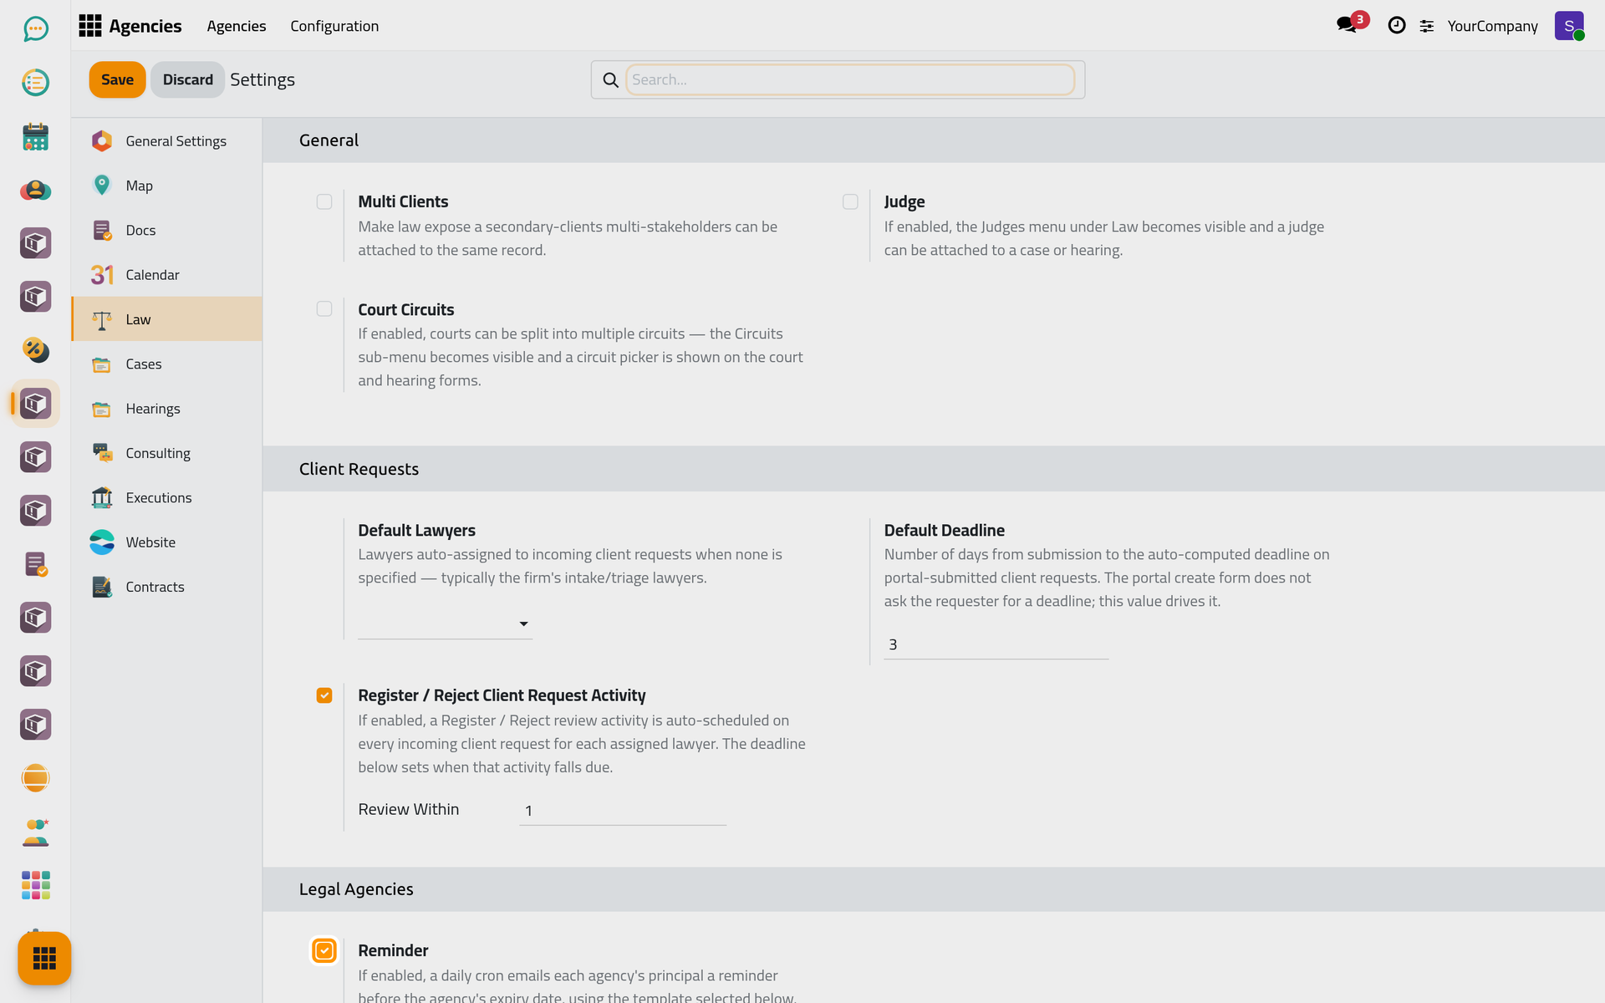
Task: Switch to the Hearings settings tab
Action: 167,409
